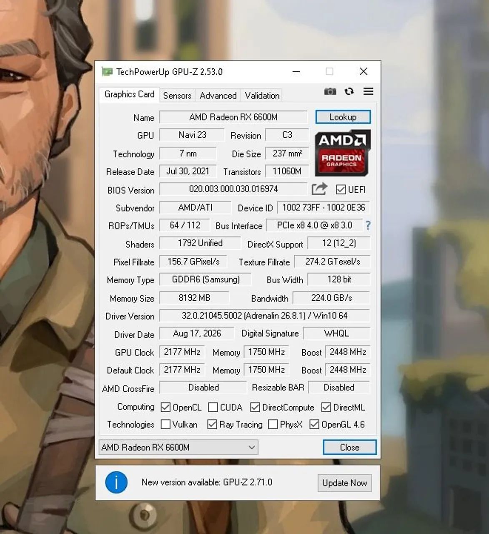The width and height of the screenshot is (489, 534).
Task: Select the Graphics Card tab
Action: click(x=129, y=94)
